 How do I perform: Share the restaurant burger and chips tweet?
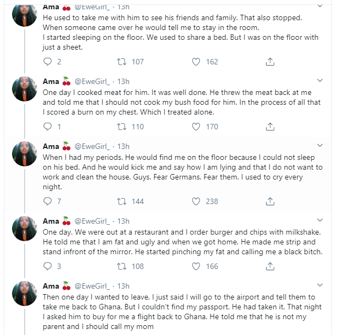coord(270,266)
